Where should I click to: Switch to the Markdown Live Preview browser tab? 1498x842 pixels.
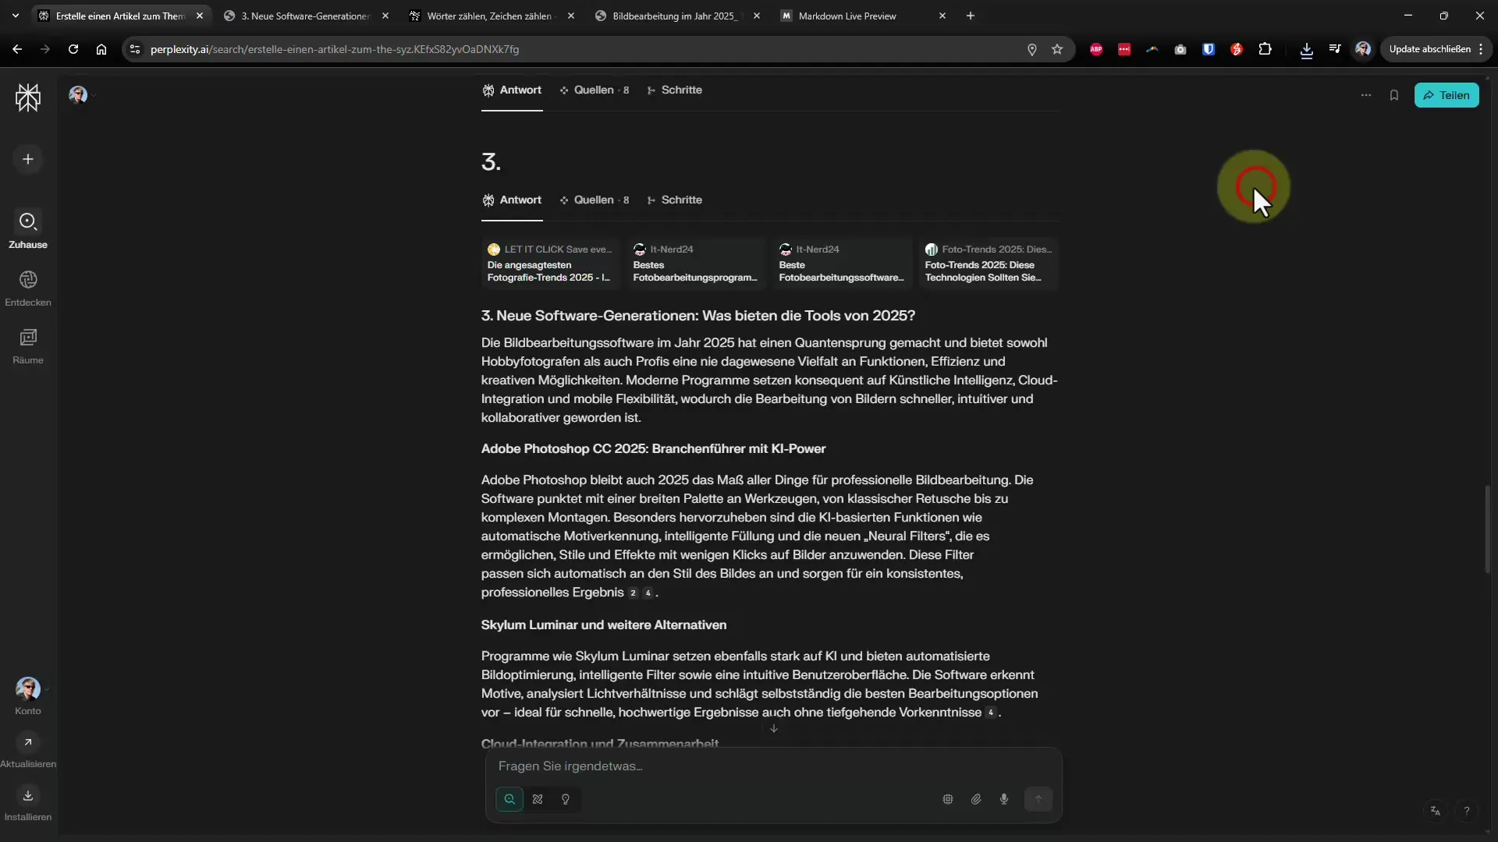847,16
